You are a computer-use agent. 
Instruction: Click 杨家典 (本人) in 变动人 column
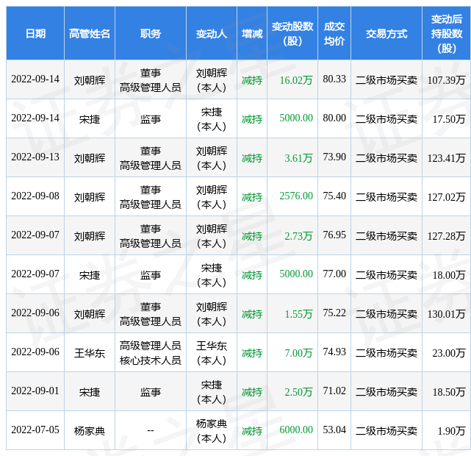click(x=212, y=431)
